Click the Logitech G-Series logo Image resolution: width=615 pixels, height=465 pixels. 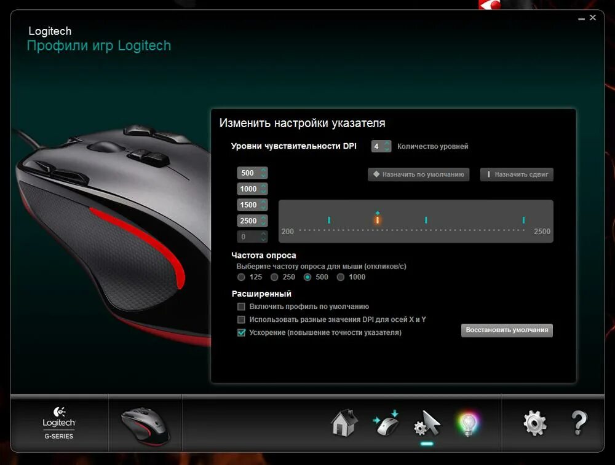coord(59,423)
